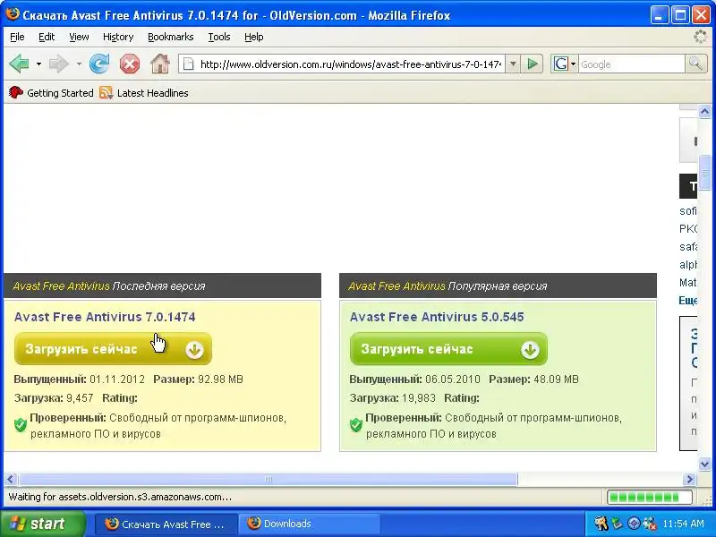716x537 pixels.
Task: Click the first system tray icon
Action: pos(601,524)
